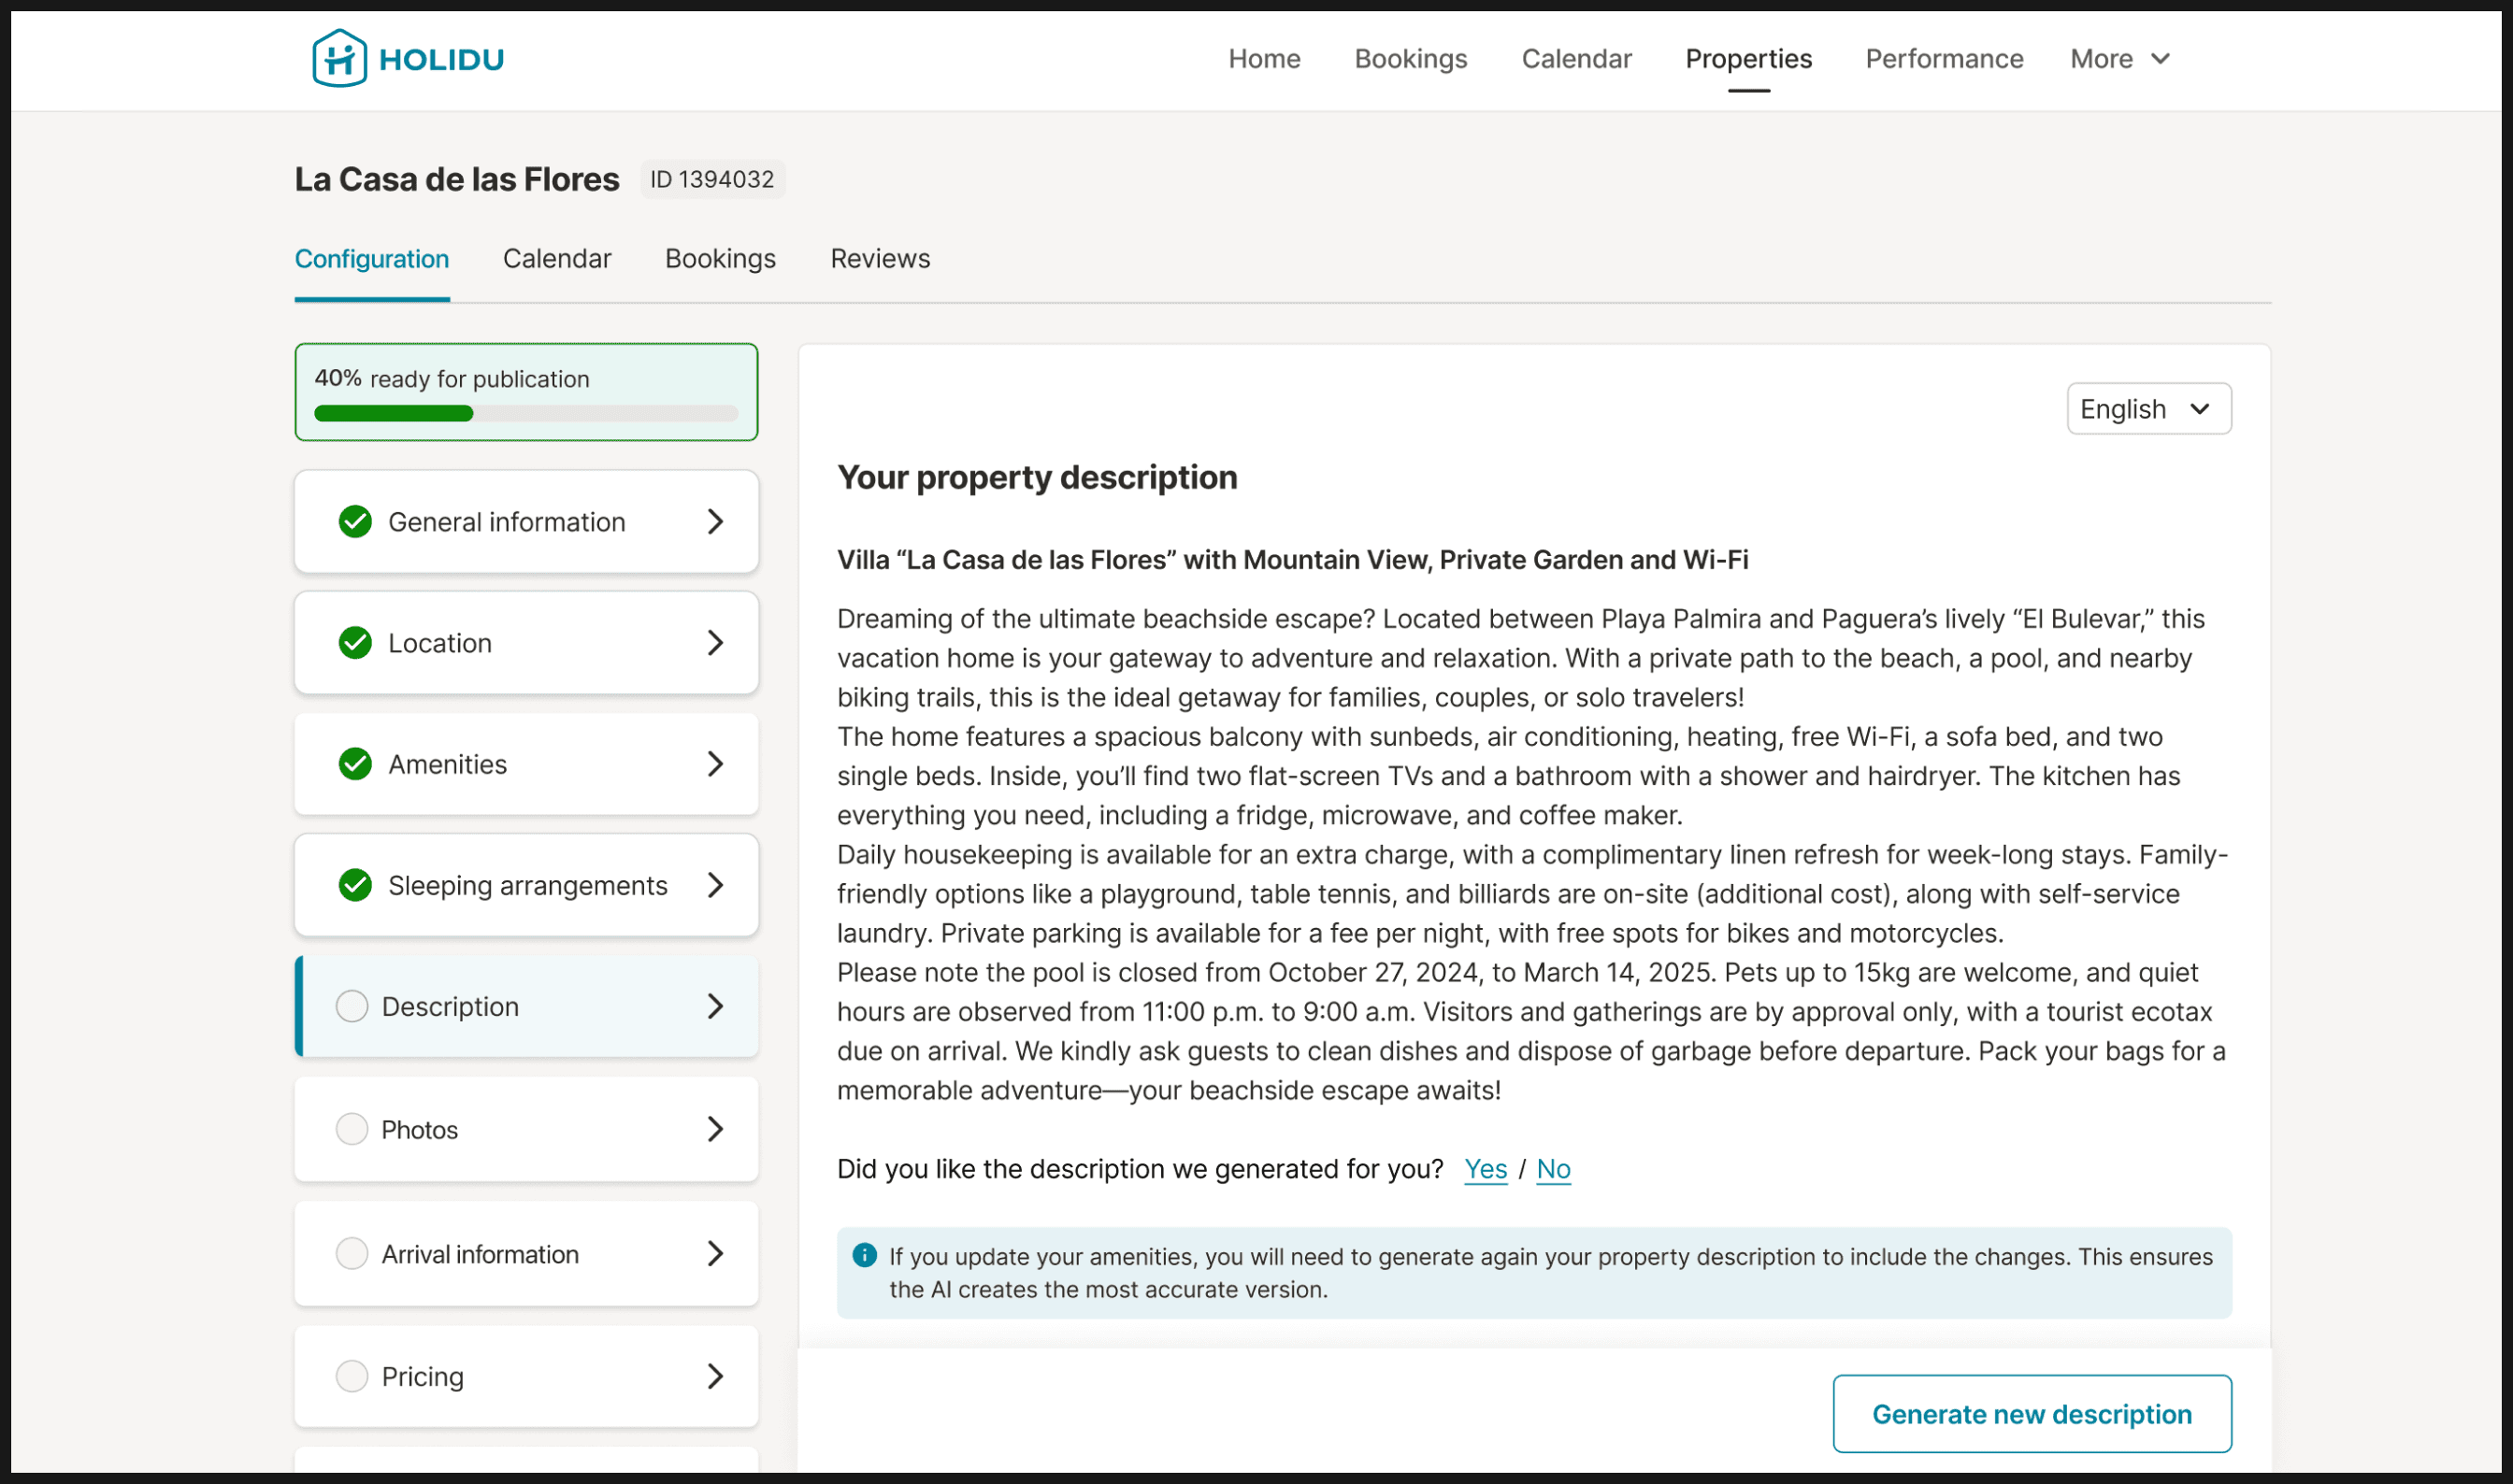Image resolution: width=2513 pixels, height=1484 pixels.
Task: Click the Holidu logo icon
Action: click(339, 58)
